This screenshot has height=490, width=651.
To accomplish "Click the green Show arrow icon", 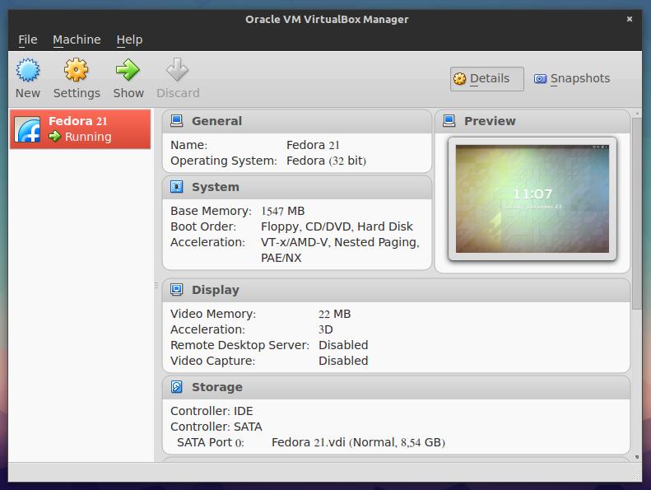I will [128, 70].
